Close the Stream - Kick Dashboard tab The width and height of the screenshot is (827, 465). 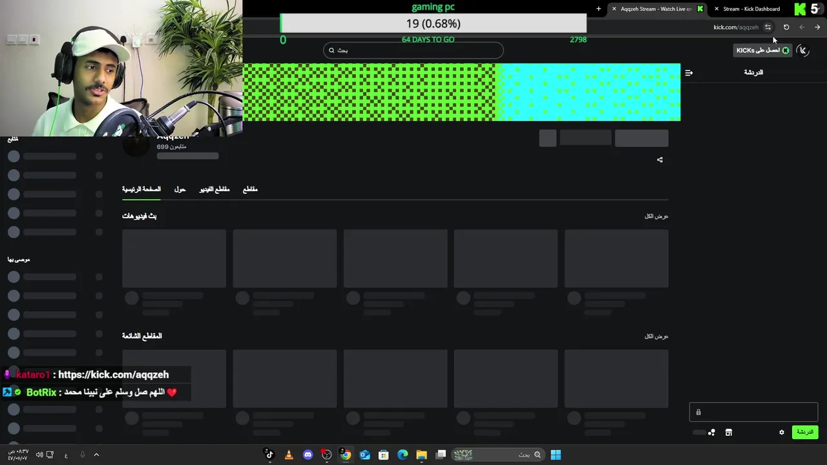pos(717,9)
